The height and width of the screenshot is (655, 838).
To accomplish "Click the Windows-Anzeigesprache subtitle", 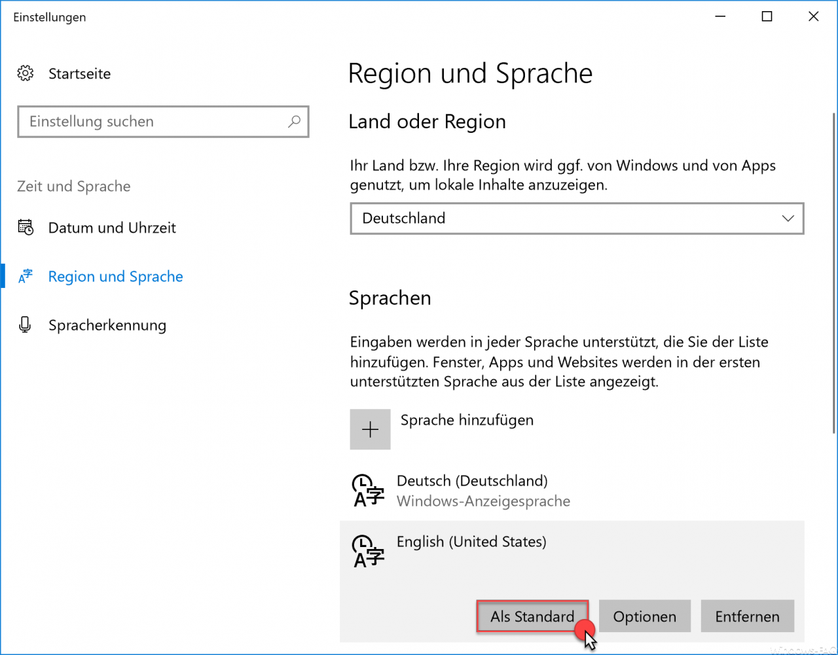I will coord(483,501).
